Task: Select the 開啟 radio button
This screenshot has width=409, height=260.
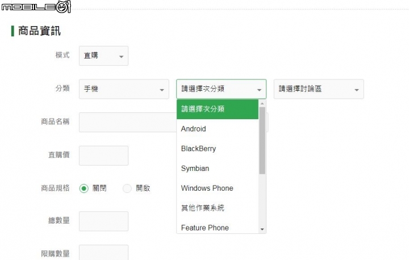Action: coord(127,188)
